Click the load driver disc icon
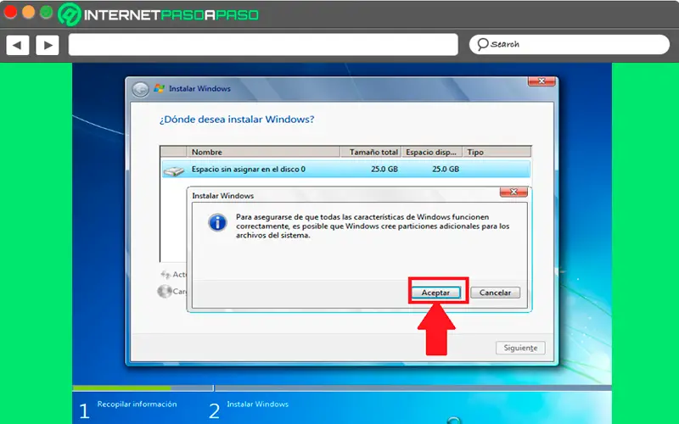679x424 pixels. point(165,291)
